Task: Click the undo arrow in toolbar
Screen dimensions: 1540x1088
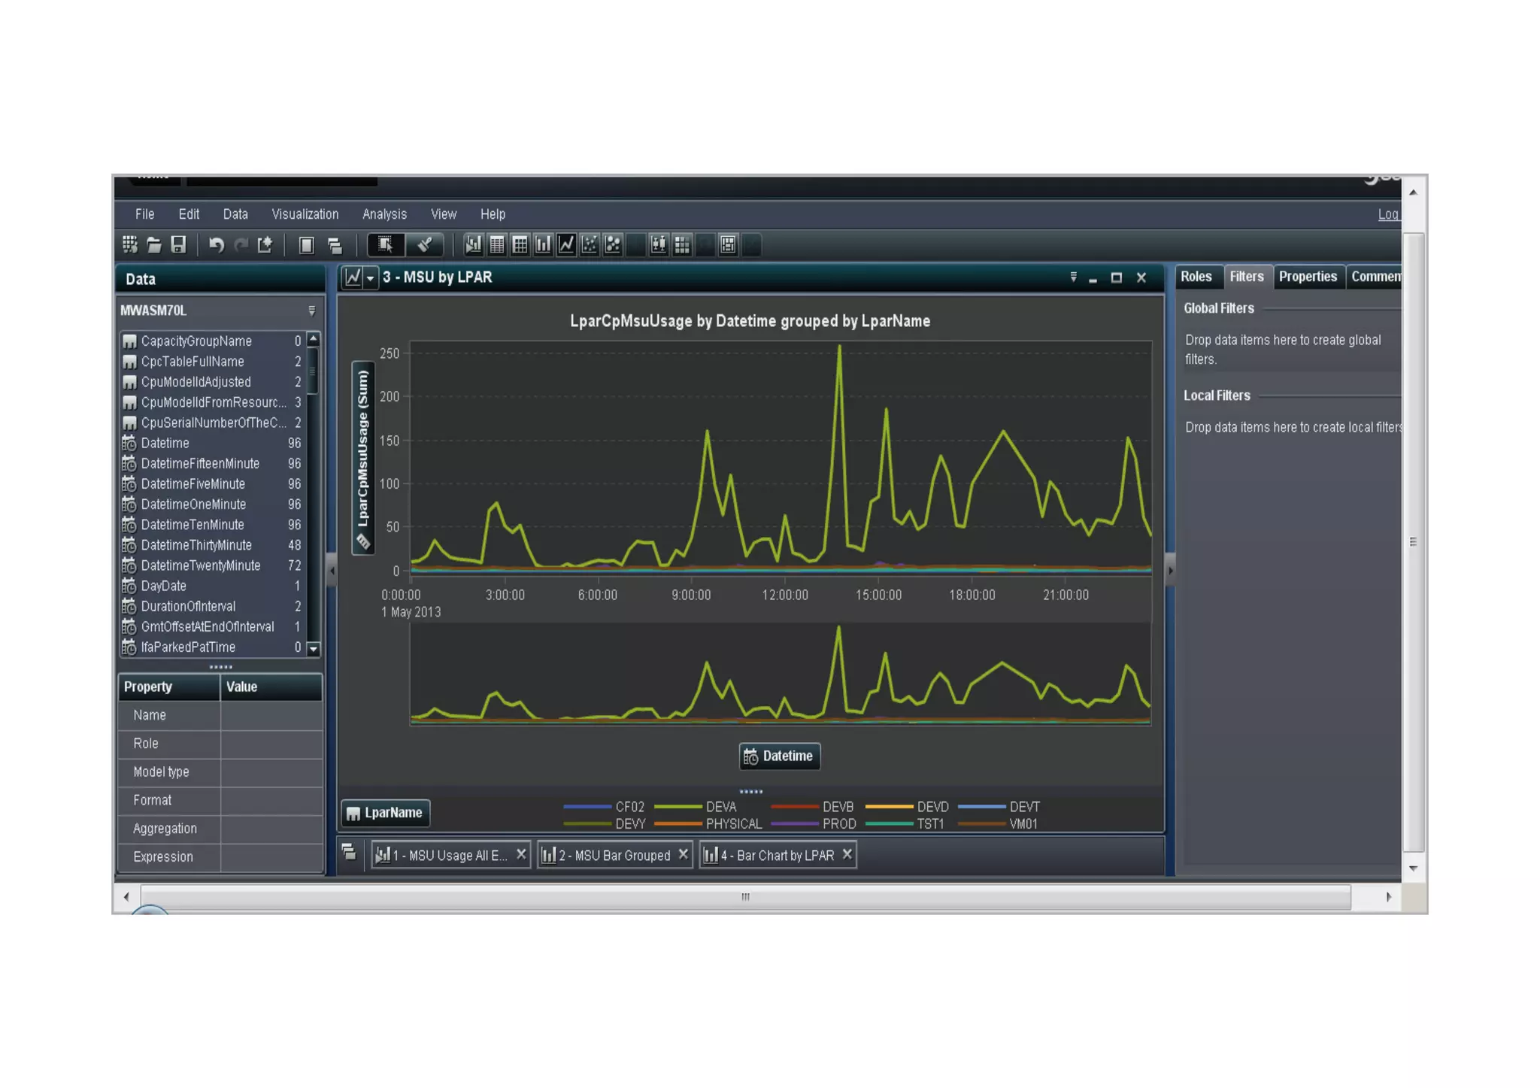Action: tap(217, 245)
